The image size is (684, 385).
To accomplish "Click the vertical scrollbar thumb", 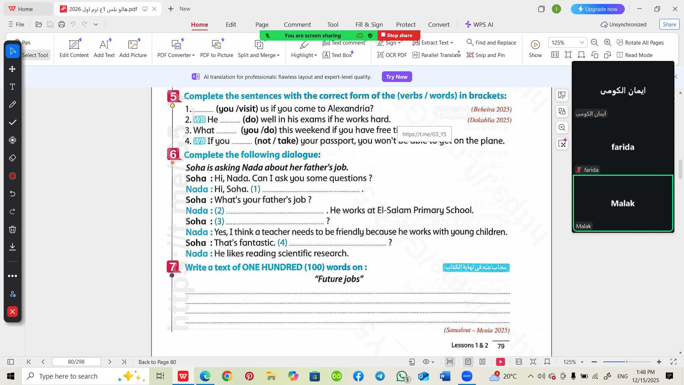I will (x=680, y=169).
